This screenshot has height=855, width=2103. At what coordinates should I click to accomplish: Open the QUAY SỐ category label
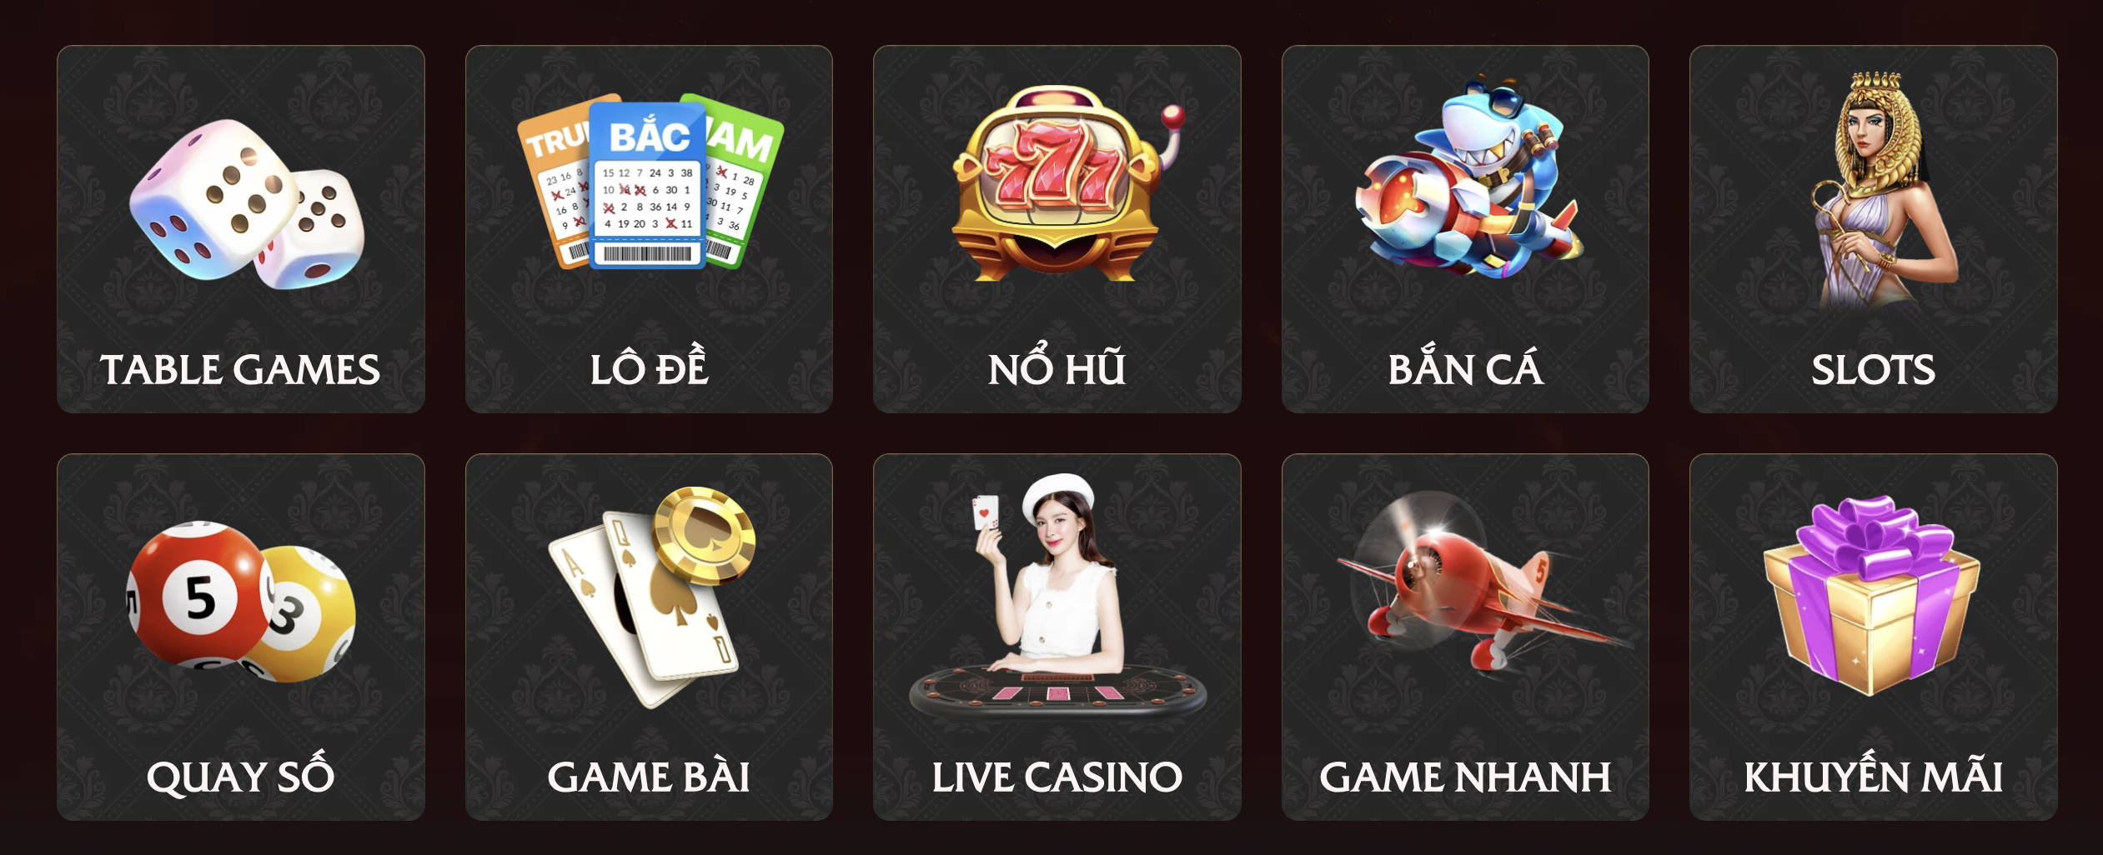[241, 774]
